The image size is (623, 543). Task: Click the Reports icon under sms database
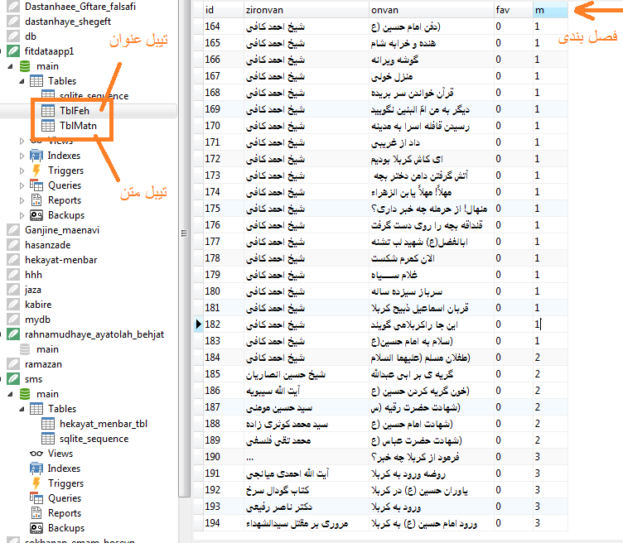click(x=36, y=513)
